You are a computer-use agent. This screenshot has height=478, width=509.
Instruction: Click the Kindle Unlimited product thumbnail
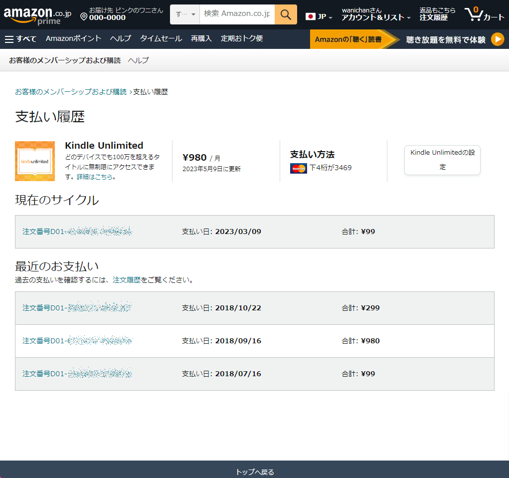pos(35,161)
